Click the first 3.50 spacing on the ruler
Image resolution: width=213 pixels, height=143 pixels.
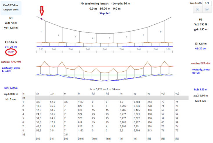click(x=41, y=50)
